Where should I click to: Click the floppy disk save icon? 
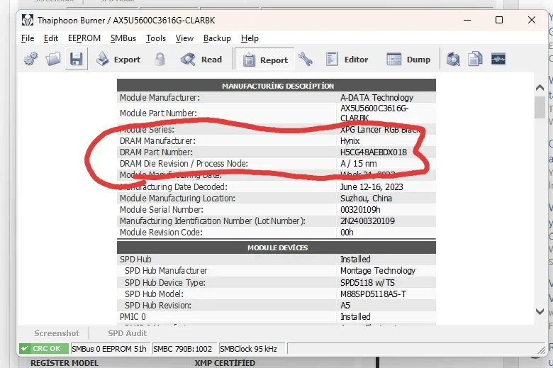coord(76,59)
